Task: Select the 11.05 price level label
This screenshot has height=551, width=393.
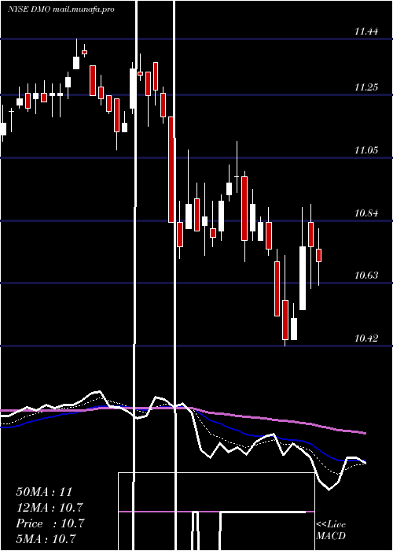Action: tap(366, 150)
